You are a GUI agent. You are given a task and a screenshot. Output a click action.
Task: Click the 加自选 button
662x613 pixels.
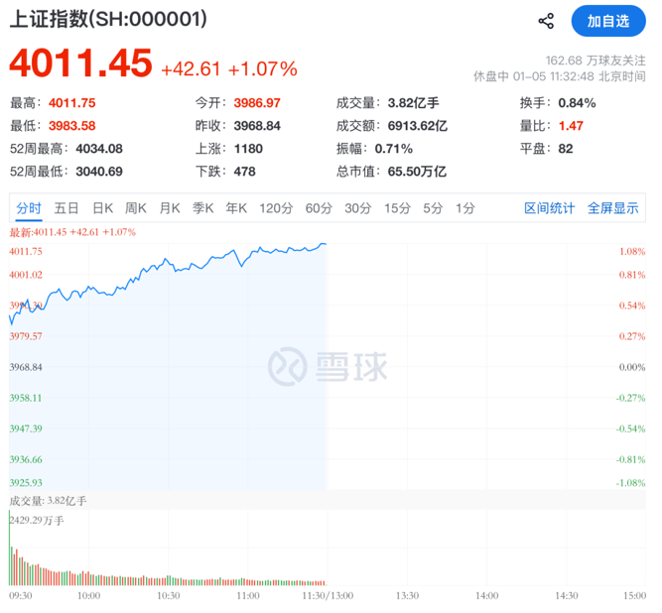coord(607,21)
